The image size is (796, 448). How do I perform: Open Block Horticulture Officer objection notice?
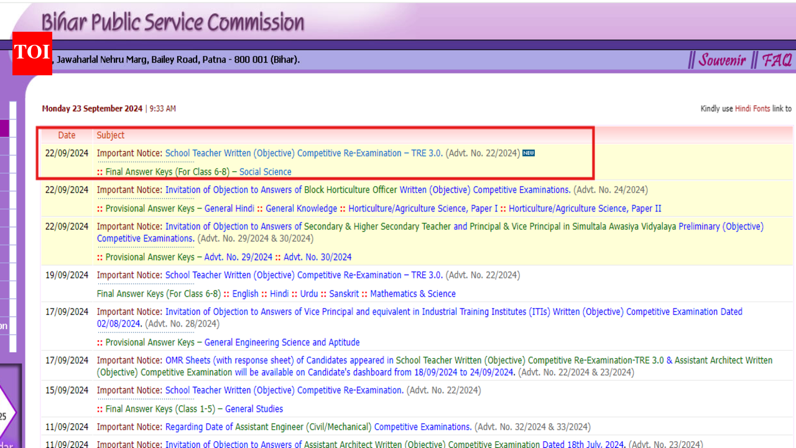(x=368, y=190)
